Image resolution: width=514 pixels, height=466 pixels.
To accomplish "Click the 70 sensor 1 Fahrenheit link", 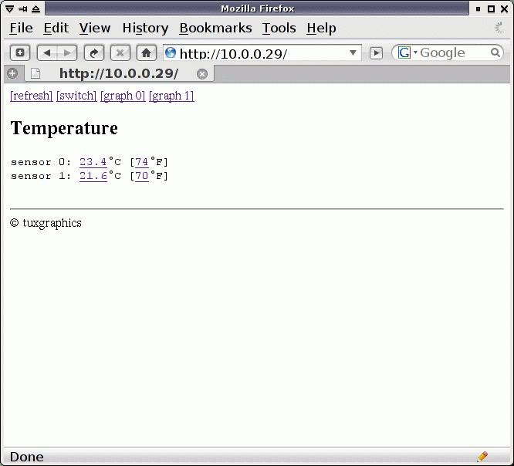I will (141, 176).
